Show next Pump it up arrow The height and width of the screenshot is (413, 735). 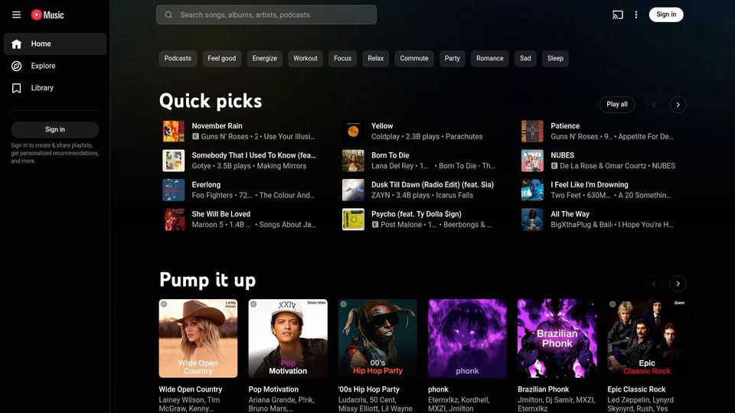click(x=678, y=283)
